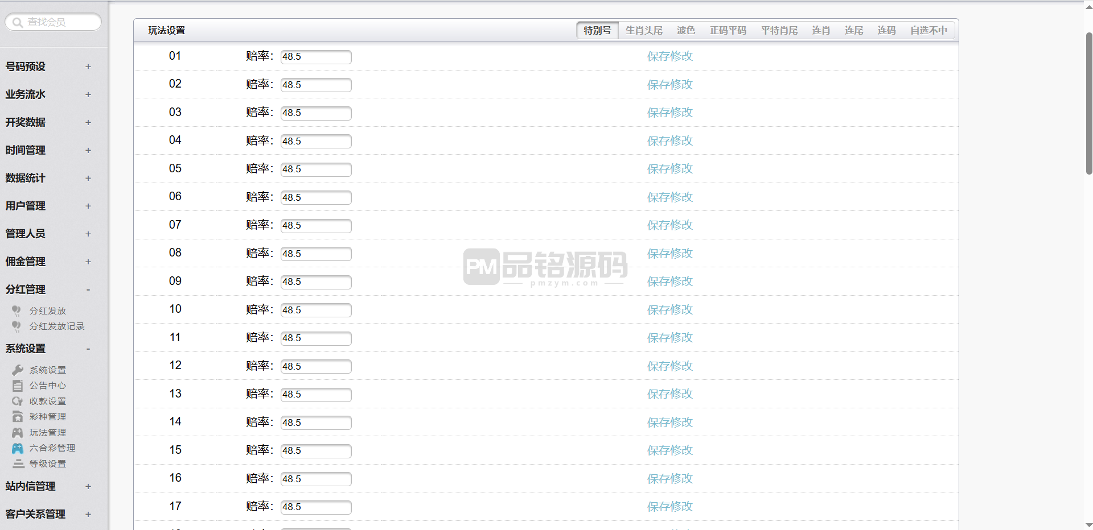The image size is (1093, 530).
Task: Save the odds for number 17
Action: [x=670, y=507]
